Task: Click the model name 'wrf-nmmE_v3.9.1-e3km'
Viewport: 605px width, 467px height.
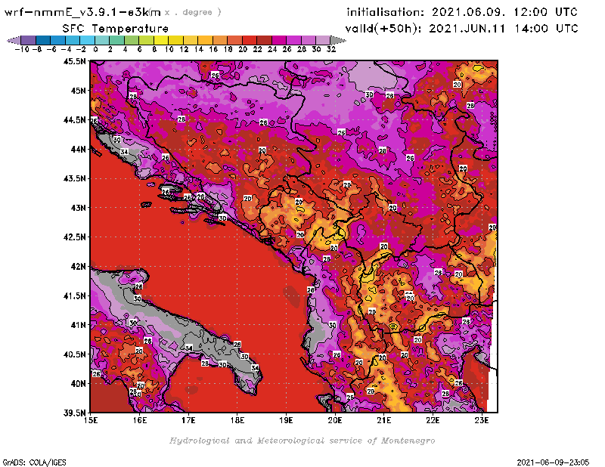Action: click(82, 12)
